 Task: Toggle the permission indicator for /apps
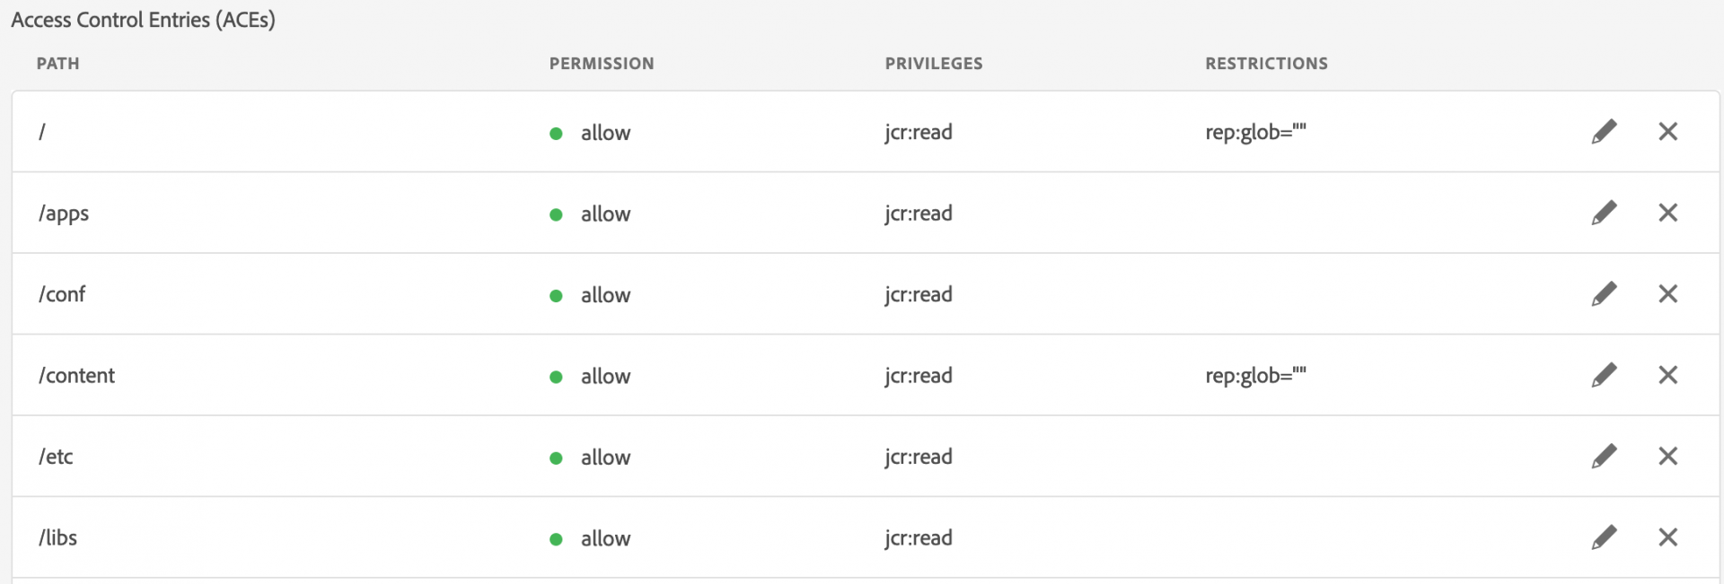pyautogui.click(x=557, y=214)
